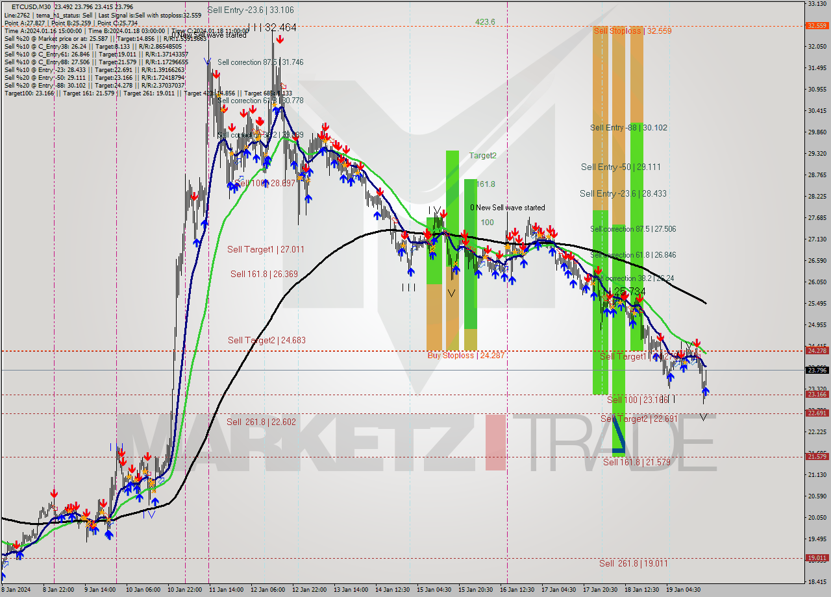Viewport: 831px width, 597px height.
Task: Click the 32.050 price scale value
Action: [816, 47]
